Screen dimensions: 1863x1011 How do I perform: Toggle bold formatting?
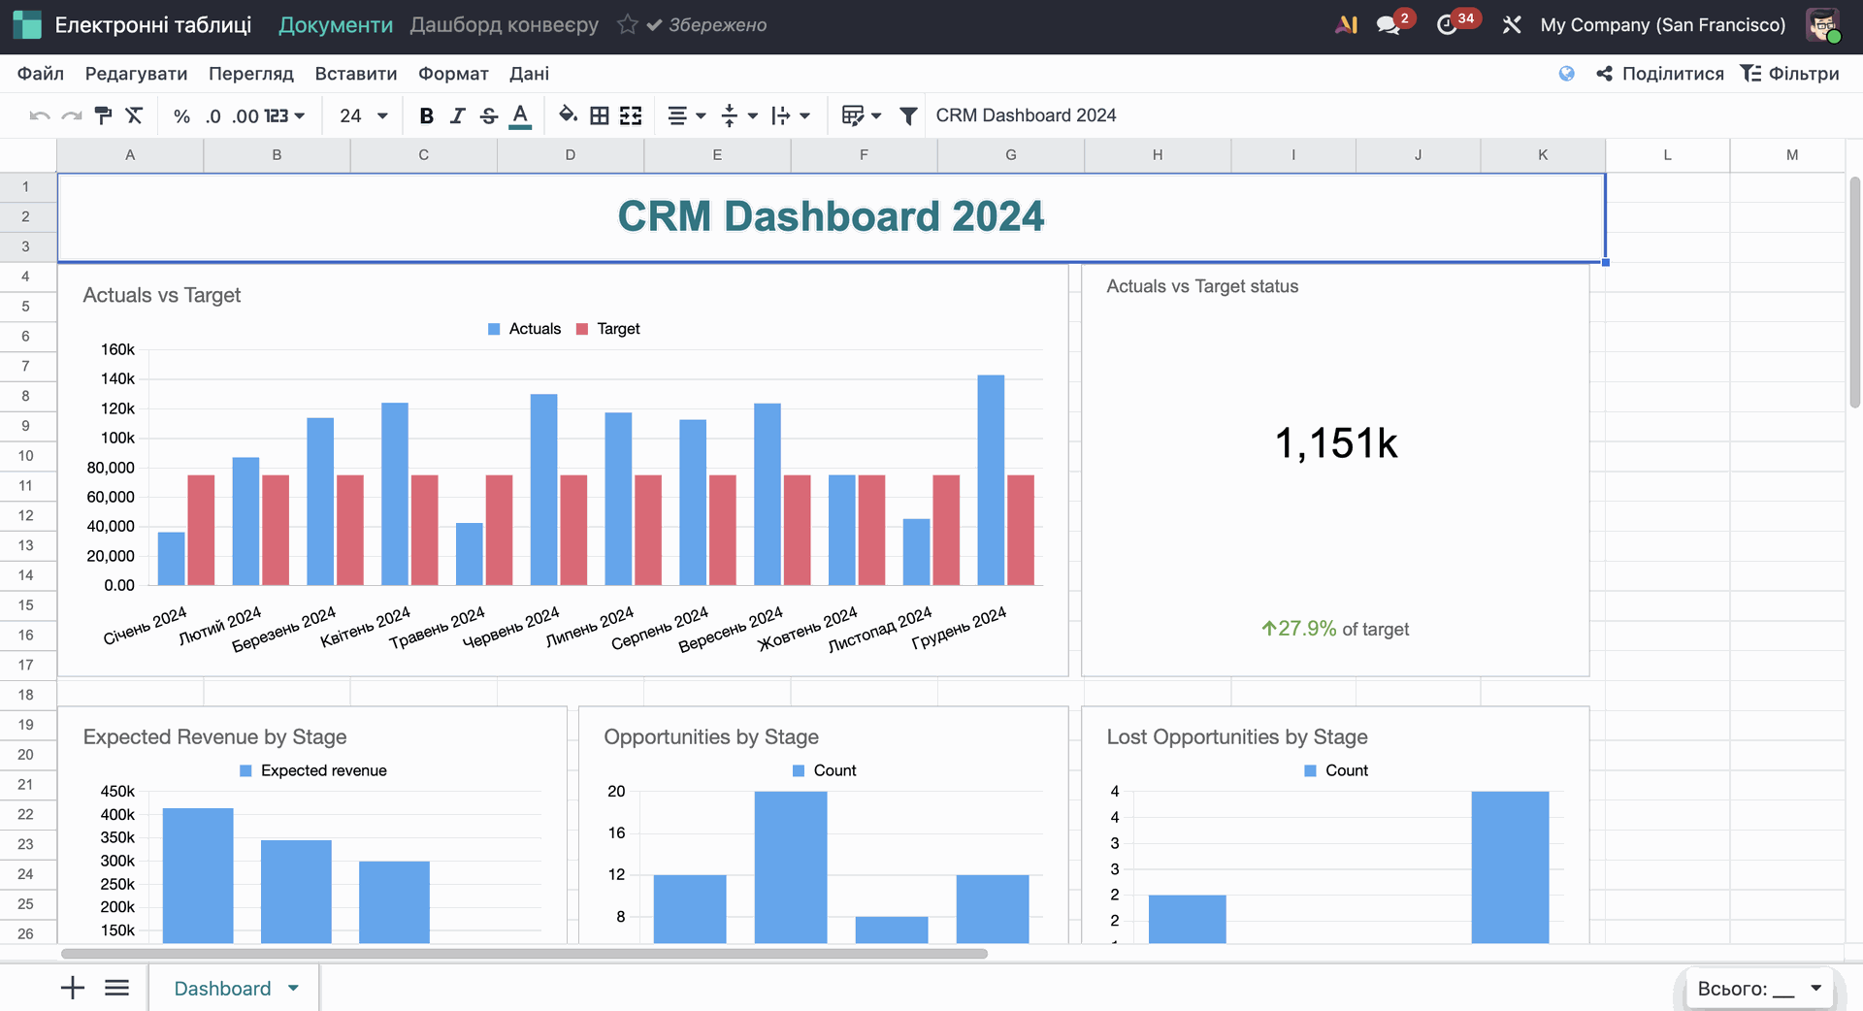coord(426,115)
